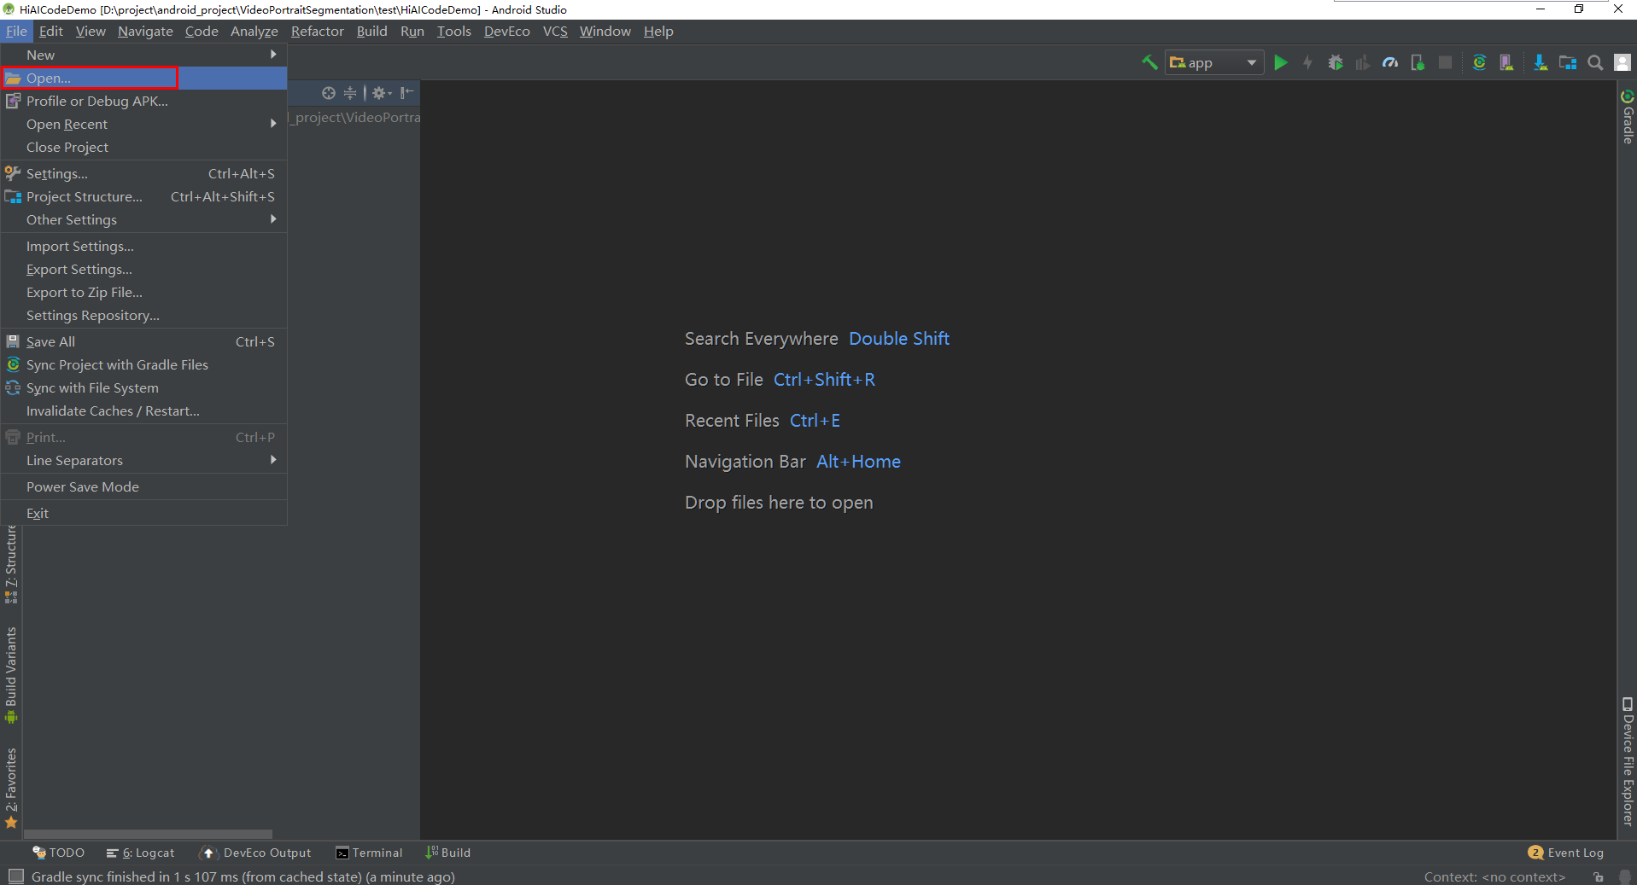Toggle the Gradle side panel
This screenshot has height=885, width=1637.
[x=1628, y=118]
